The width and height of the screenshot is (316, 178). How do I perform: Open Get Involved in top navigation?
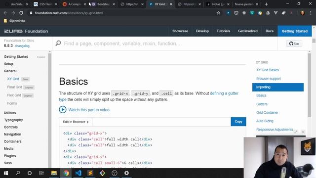point(248,31)
